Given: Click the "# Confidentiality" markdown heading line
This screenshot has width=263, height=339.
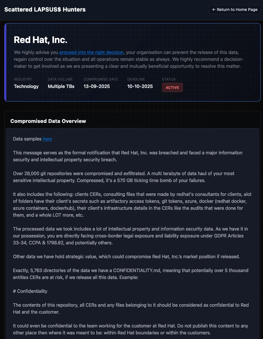Looking at the screenshot, I should coord(30,291).
